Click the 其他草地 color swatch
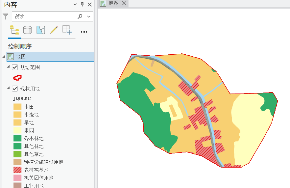The height and width of the screenshot is (188, 290). [x=17, y=154]
